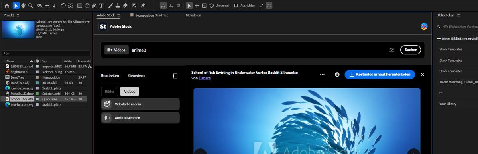Select the Rotation tool
The width and height of the screenshot is (478, 154).
pyautogui.click(x=63, y=6)
